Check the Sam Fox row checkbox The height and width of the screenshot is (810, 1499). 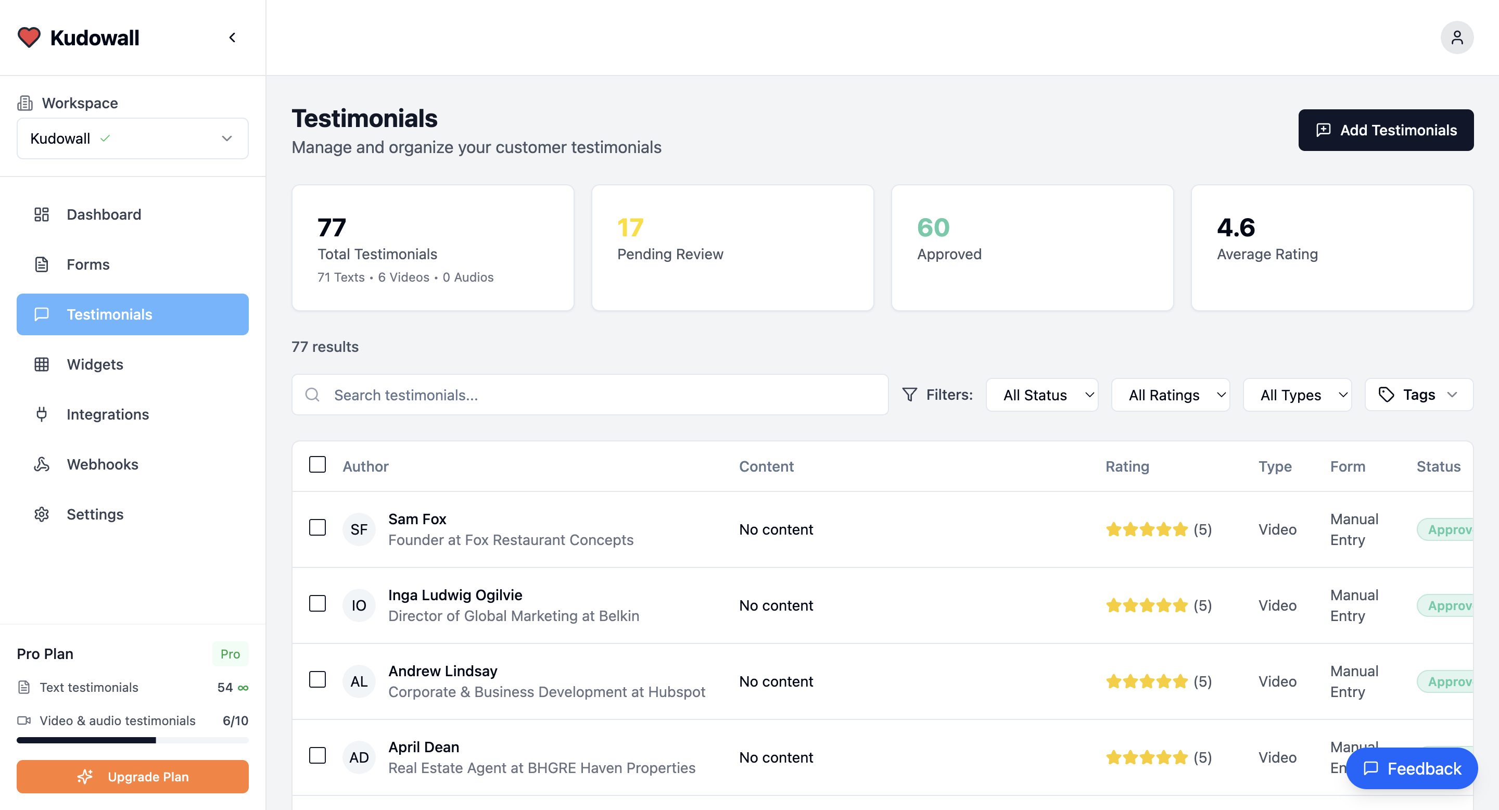pyautogui.click(x=317, y=528)
